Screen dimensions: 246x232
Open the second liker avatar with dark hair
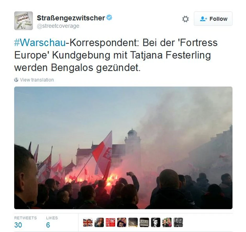click(99, 222)
